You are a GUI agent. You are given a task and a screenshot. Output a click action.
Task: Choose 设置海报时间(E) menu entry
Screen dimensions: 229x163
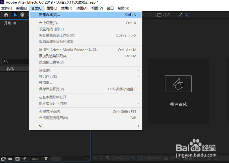86,29
